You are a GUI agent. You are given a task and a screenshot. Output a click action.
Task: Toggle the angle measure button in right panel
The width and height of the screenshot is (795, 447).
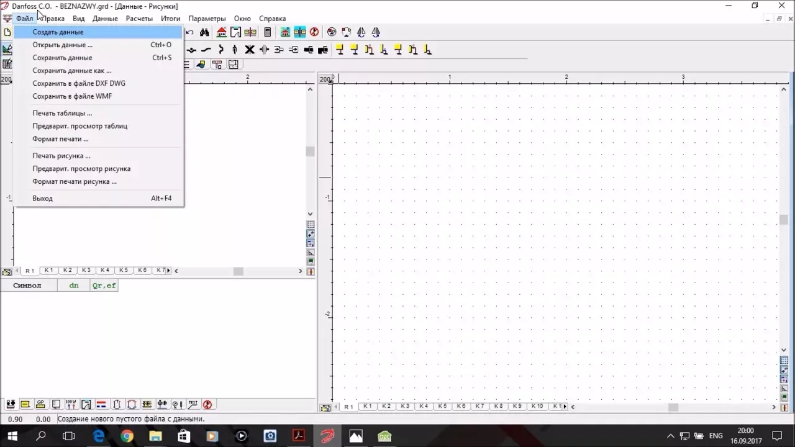point(784,389)
